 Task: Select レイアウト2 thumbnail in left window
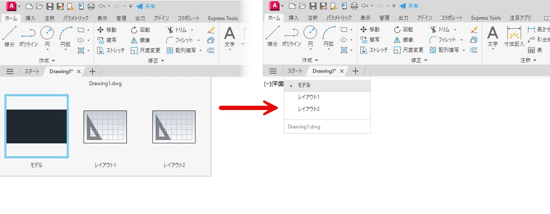(174, 126)
